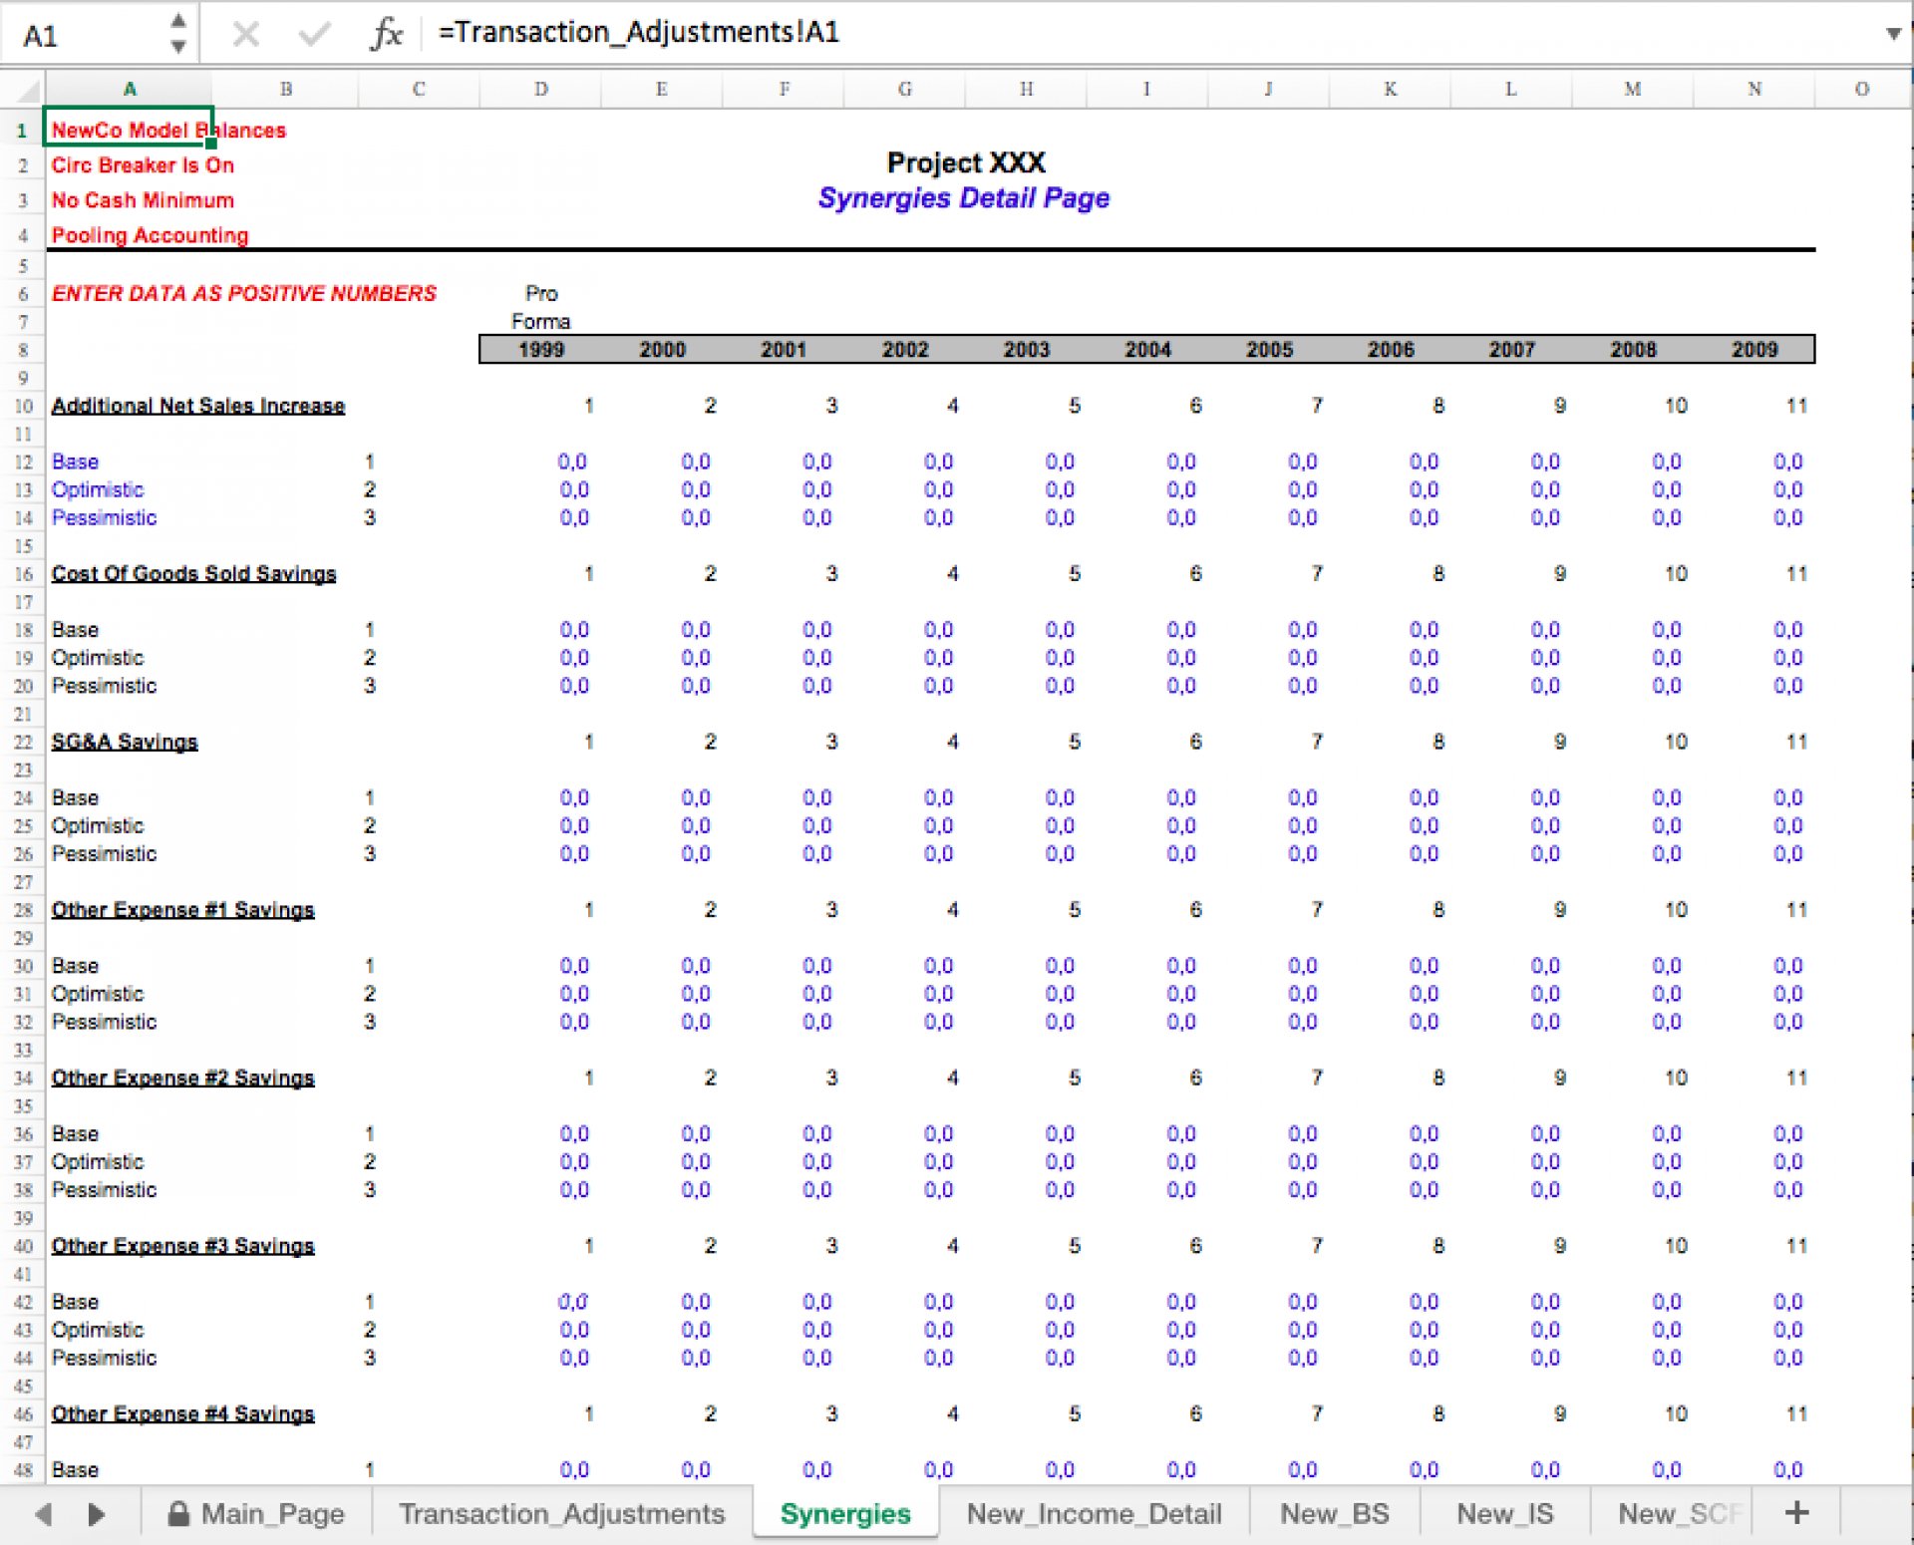The width and height of the screenshot is (1914, 1545).
Task: Click 'Optimistic' label in row 19
Action: click(98, 658)
